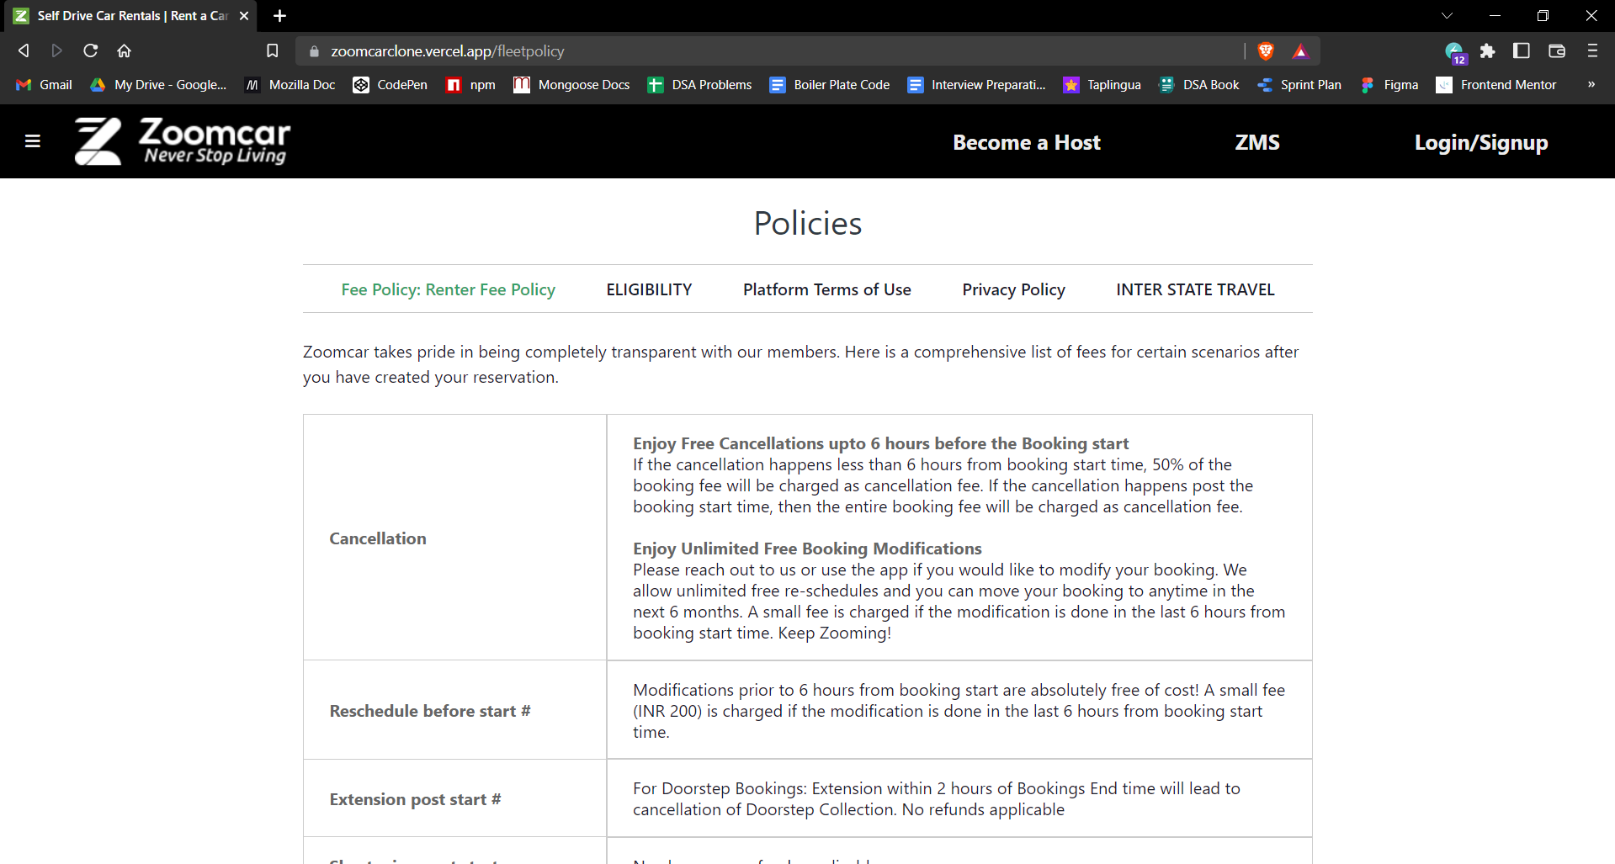The image size is (1615, 864).
Task: Open the browser main menu icon
Action: coord(1592,50)
